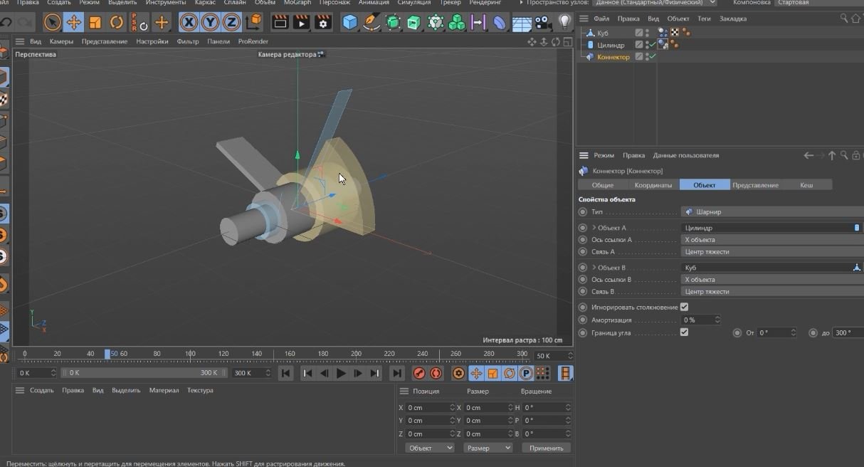The height and width of the screenshot is (467, 864).
Task: Open the Связь А dropdown
Action: tap(772, 251)
